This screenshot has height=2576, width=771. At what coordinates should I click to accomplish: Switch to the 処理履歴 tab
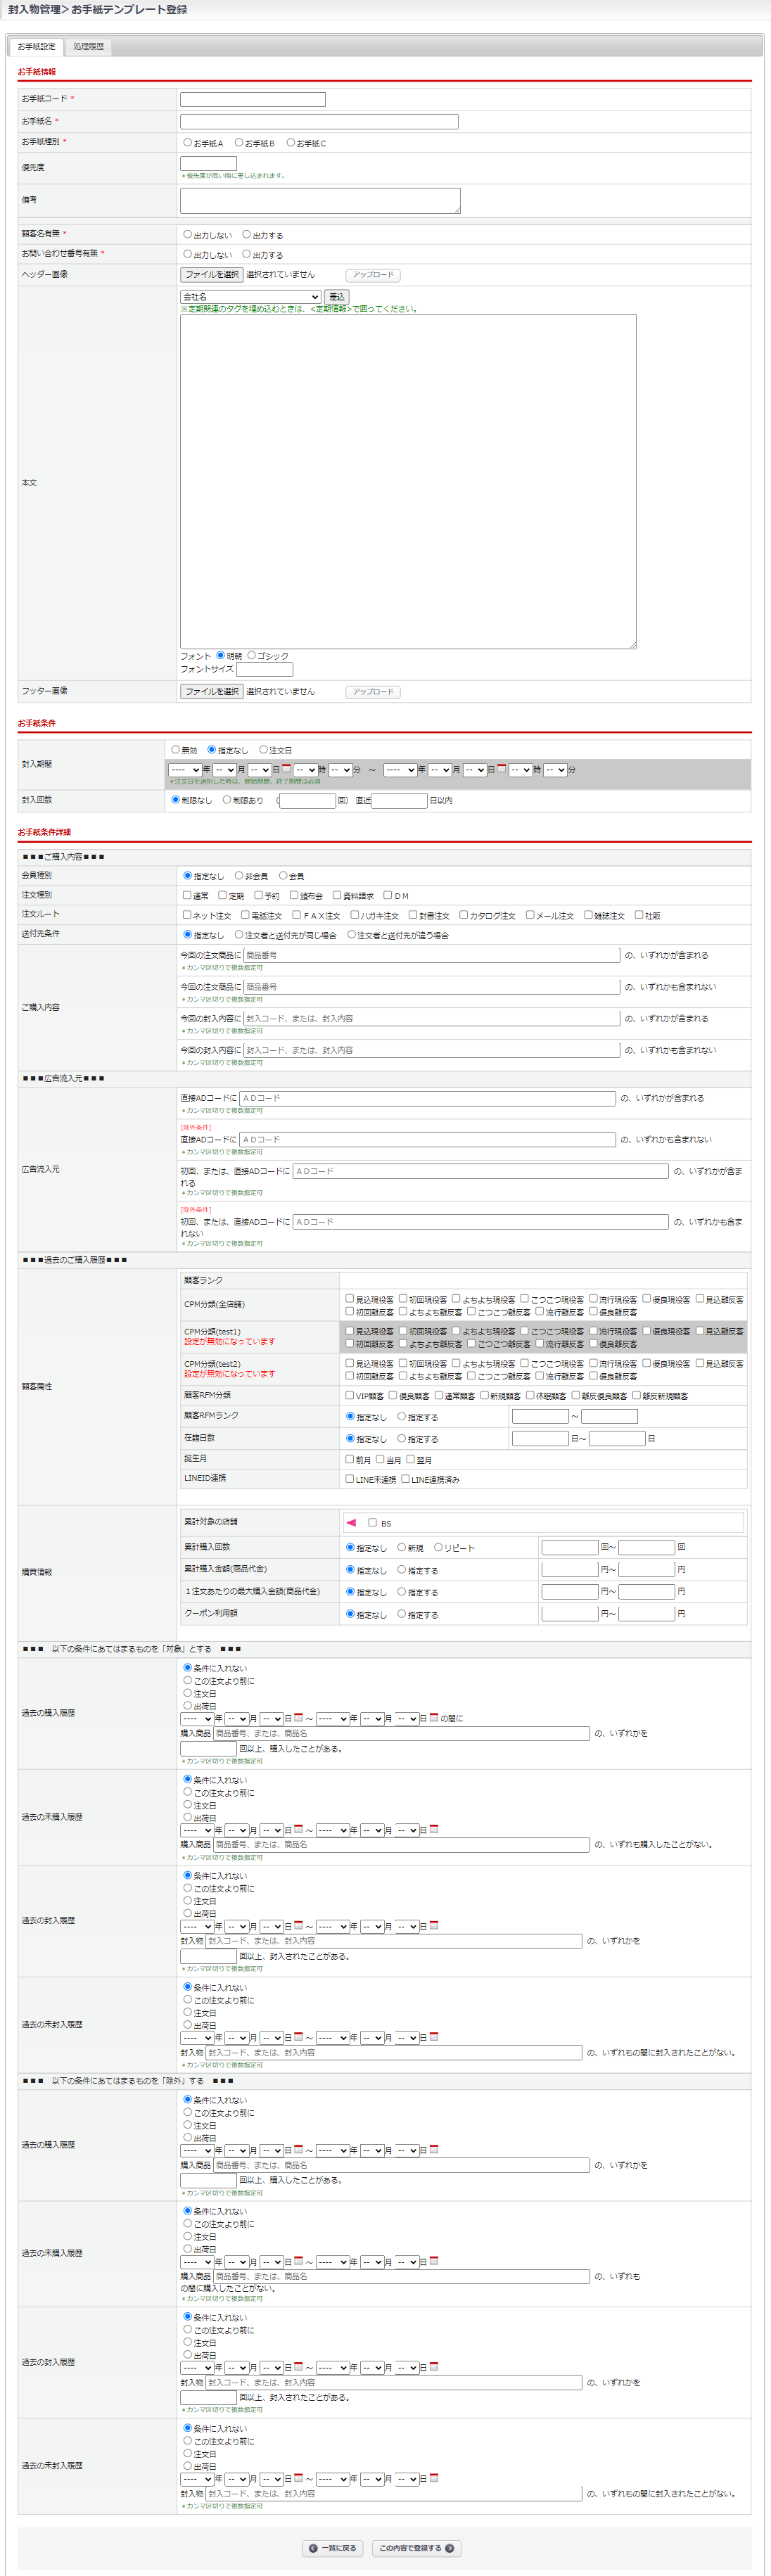(88, 46)
